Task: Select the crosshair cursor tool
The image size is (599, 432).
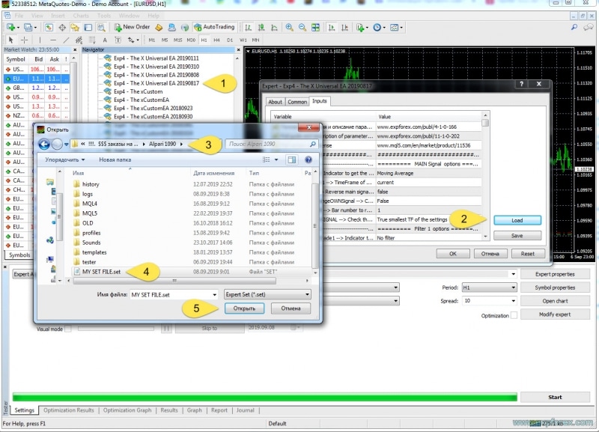Action: tap(24, 40)
